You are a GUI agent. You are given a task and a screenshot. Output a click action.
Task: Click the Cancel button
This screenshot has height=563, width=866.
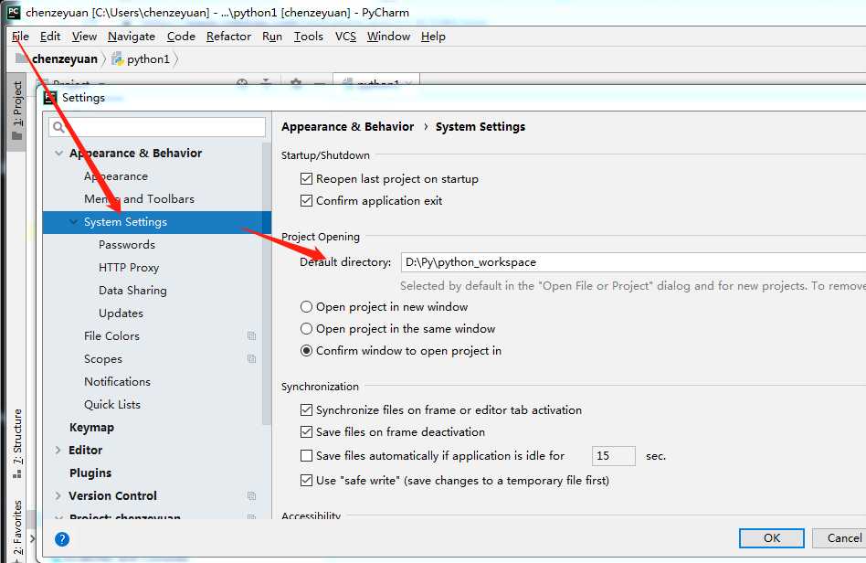click(841, 538)
